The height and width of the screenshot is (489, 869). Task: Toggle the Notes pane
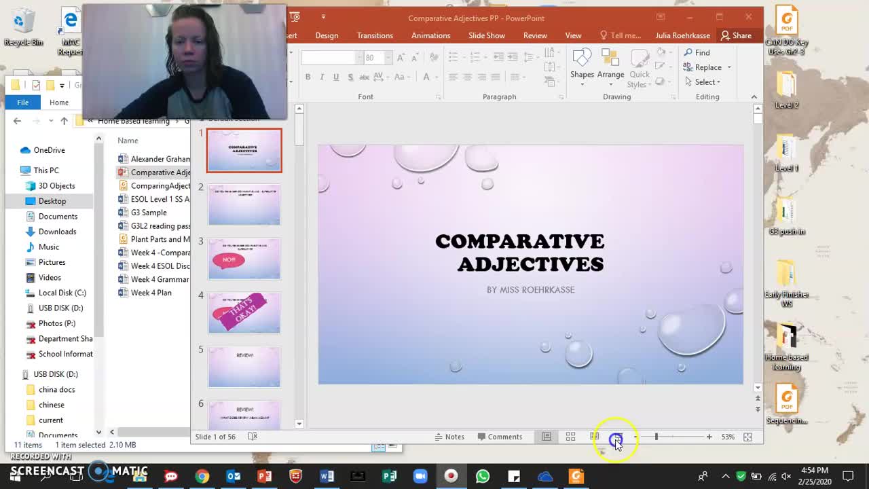[449, 437]
